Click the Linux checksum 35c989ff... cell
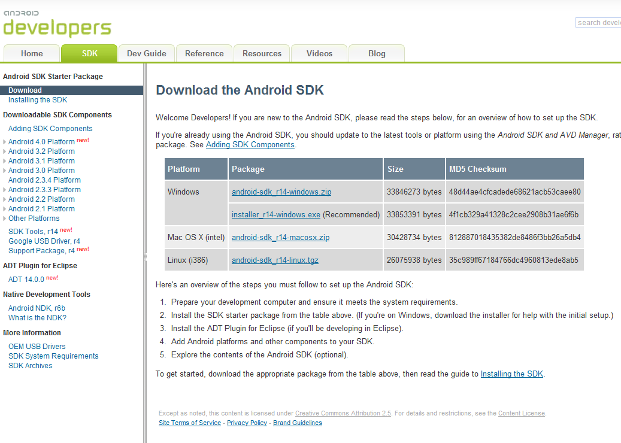Viewport: 621px width, 443px height. (x=515, y=260)
